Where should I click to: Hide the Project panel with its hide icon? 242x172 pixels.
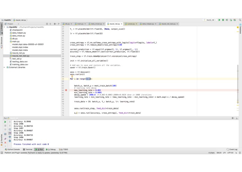click(59, 24)
